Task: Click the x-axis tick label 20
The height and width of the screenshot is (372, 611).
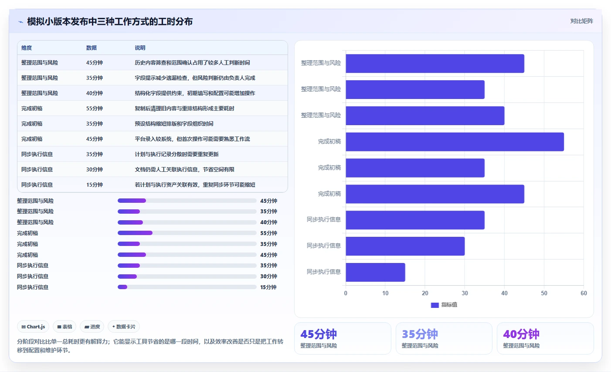Action: [425, 293]
